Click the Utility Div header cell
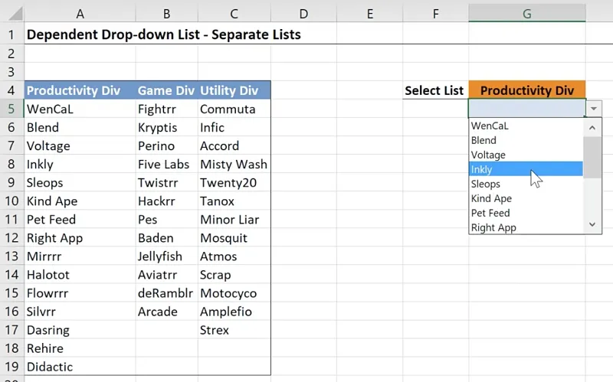This screenshot has height=382, width=613. [x=234, y=90]
